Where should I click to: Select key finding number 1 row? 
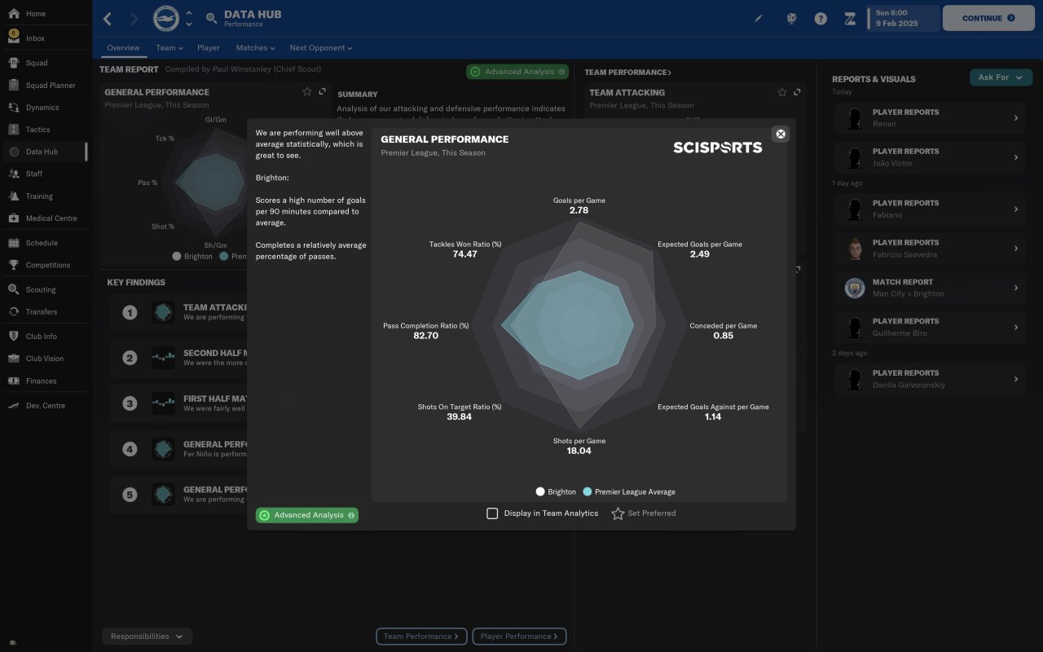178,312
